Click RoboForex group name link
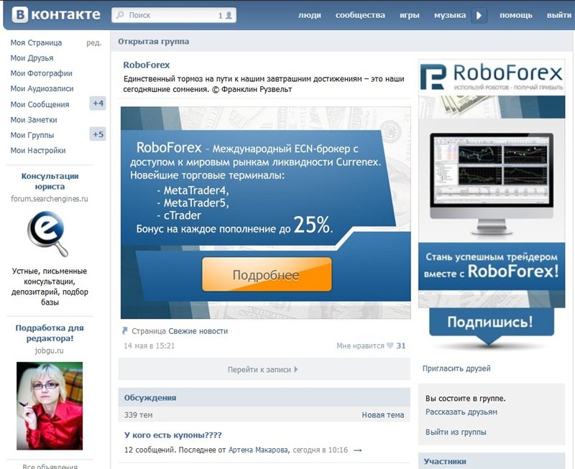The height and width of the screenshot is (469, 575). pos(147,65)
